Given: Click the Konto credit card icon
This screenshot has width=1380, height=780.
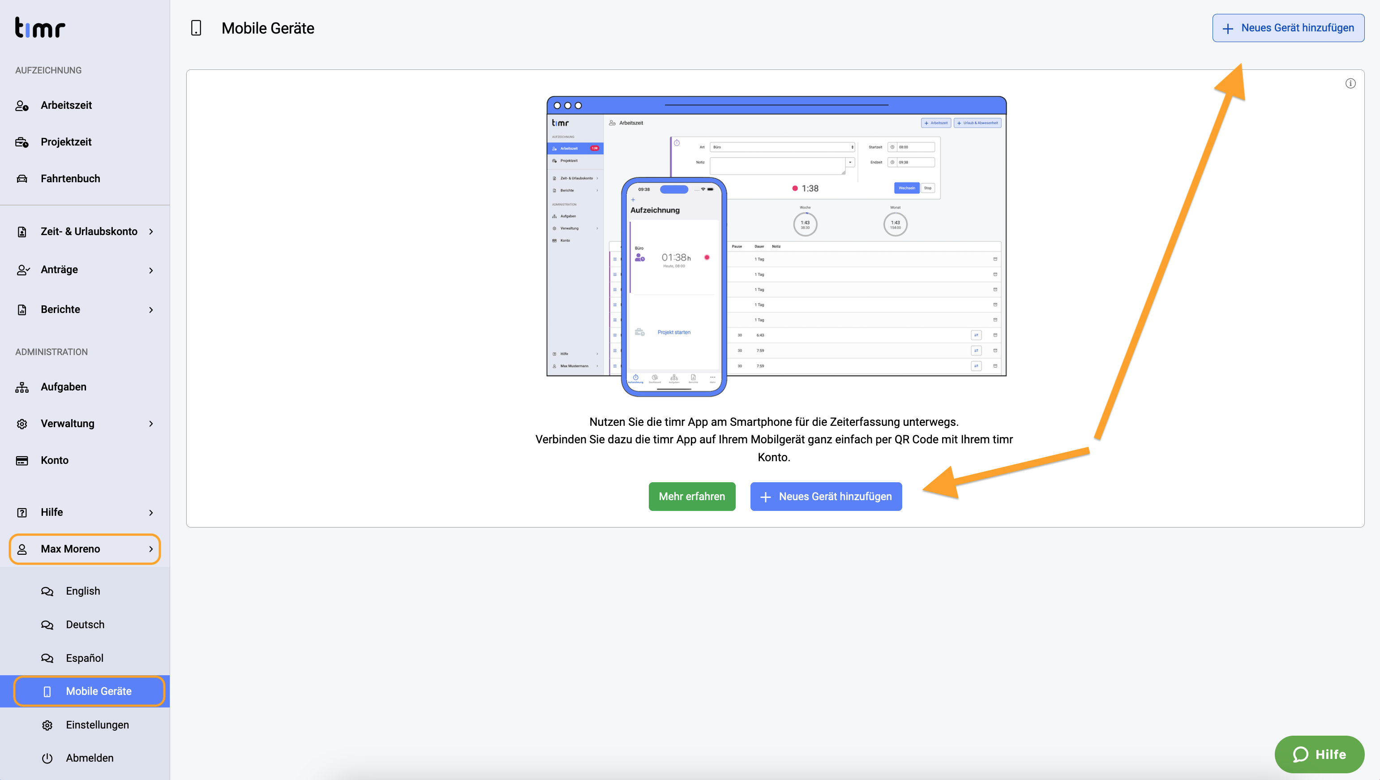Looking at the screenshot, I should click(22, 460).
